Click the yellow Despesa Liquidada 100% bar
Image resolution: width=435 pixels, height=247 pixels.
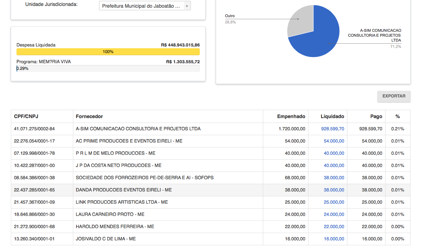click(108, 52)
